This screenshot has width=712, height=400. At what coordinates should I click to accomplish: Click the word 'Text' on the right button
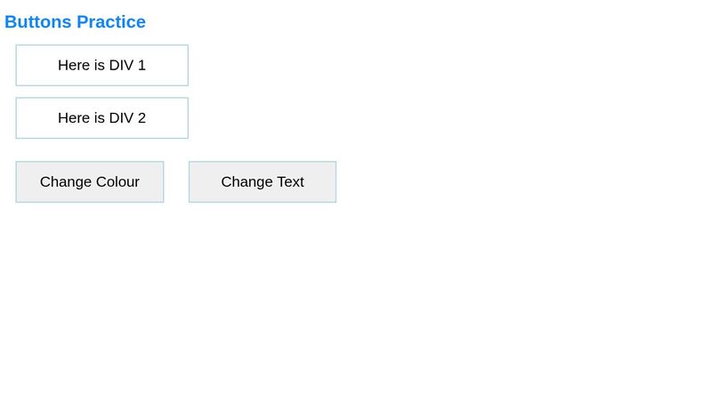tap(289, 182)
